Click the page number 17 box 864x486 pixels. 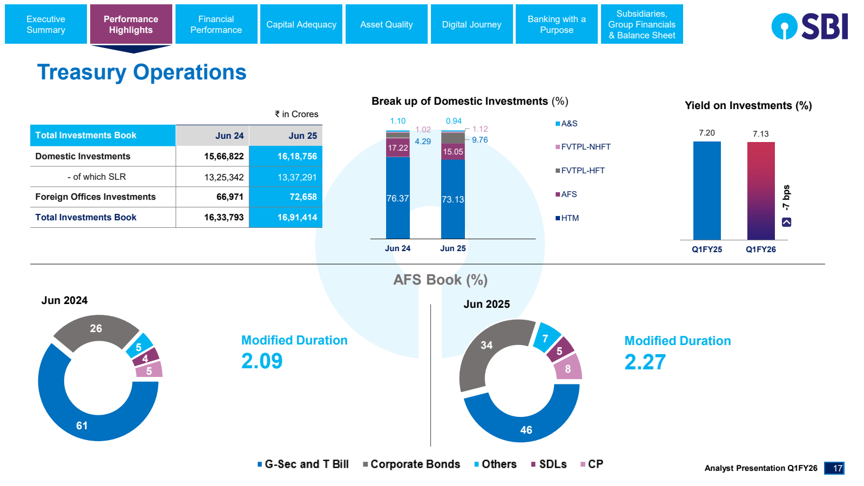point(834,468)
